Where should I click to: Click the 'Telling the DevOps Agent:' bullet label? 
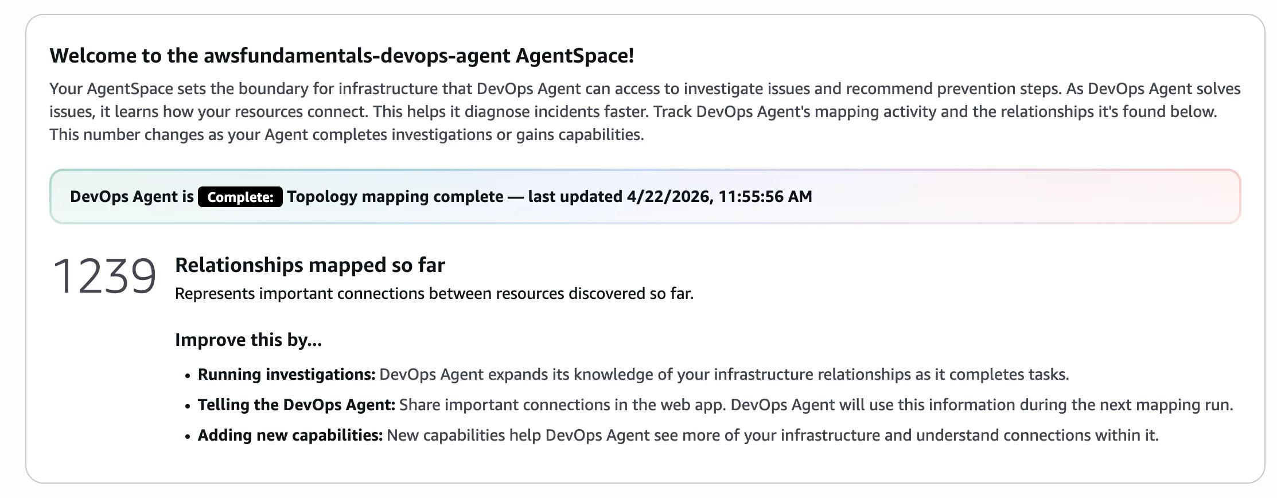click(x=297, y=405)
